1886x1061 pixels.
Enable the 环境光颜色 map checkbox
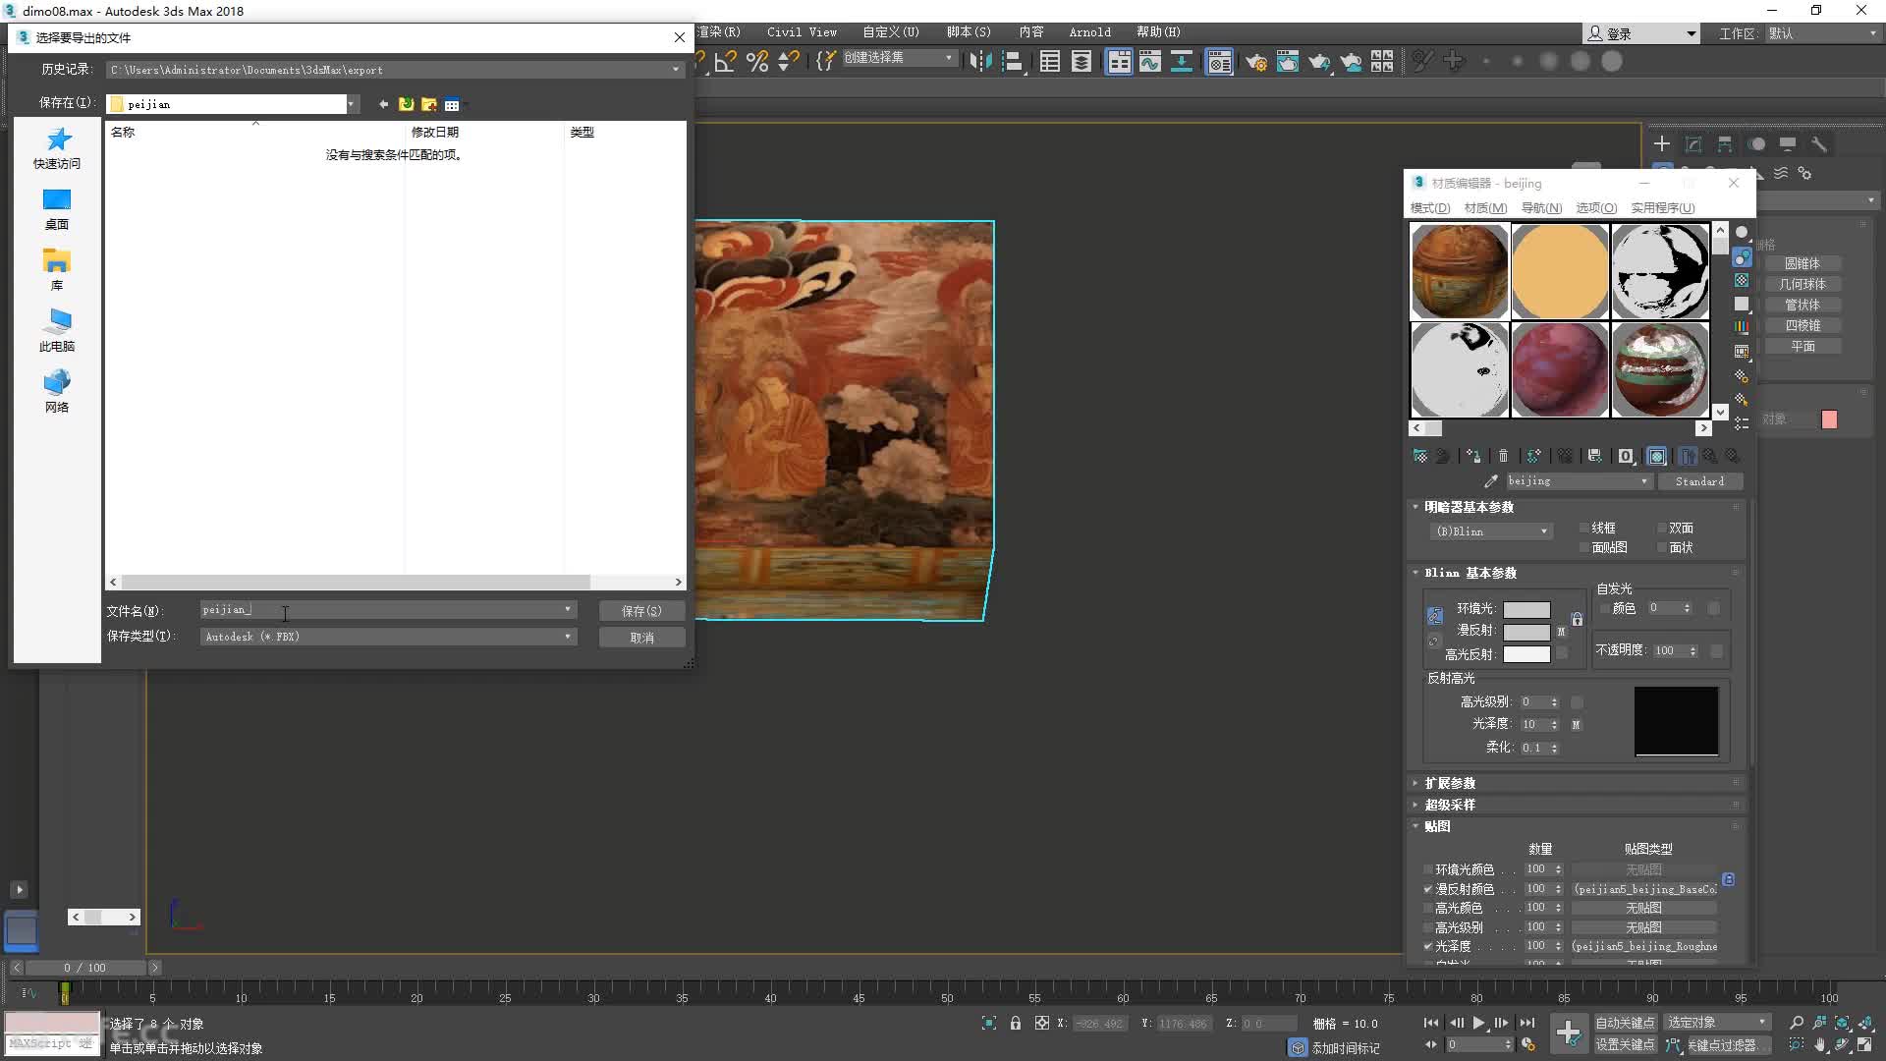(x=1427, y=869)
